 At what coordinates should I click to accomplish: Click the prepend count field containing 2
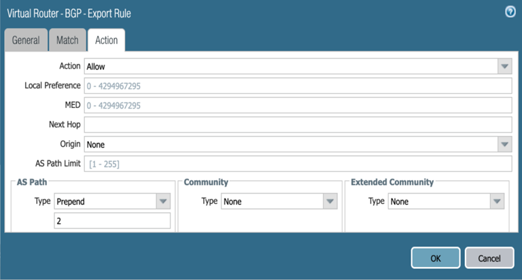[112, 221]
